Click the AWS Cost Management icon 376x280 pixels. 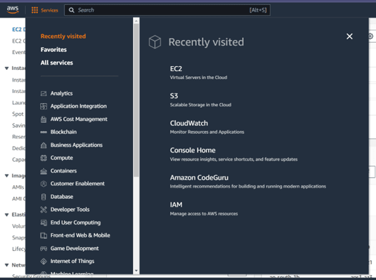(x=44, y=119)
